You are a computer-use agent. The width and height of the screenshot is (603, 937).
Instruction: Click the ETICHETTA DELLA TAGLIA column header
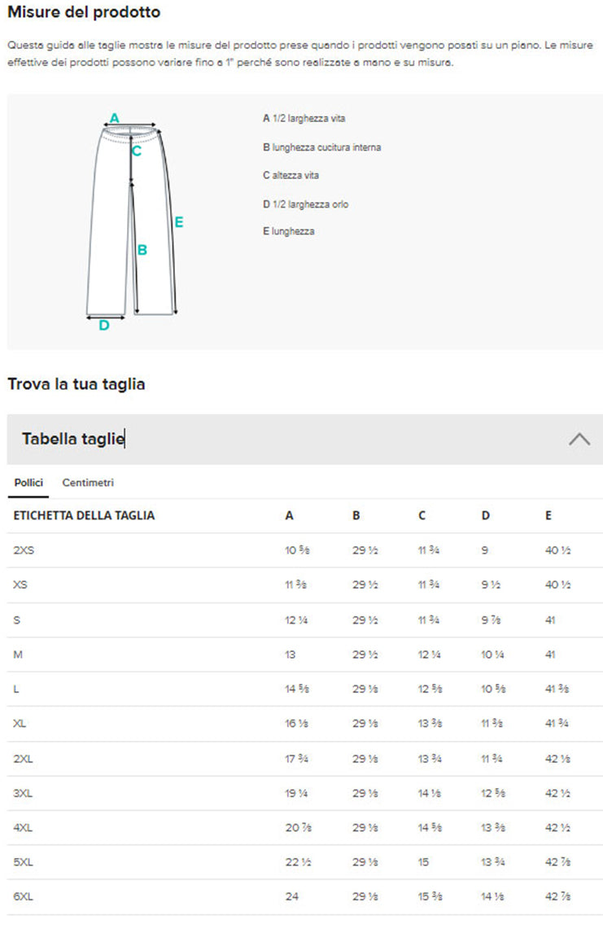pyautogui.click(x=84, y=515)
